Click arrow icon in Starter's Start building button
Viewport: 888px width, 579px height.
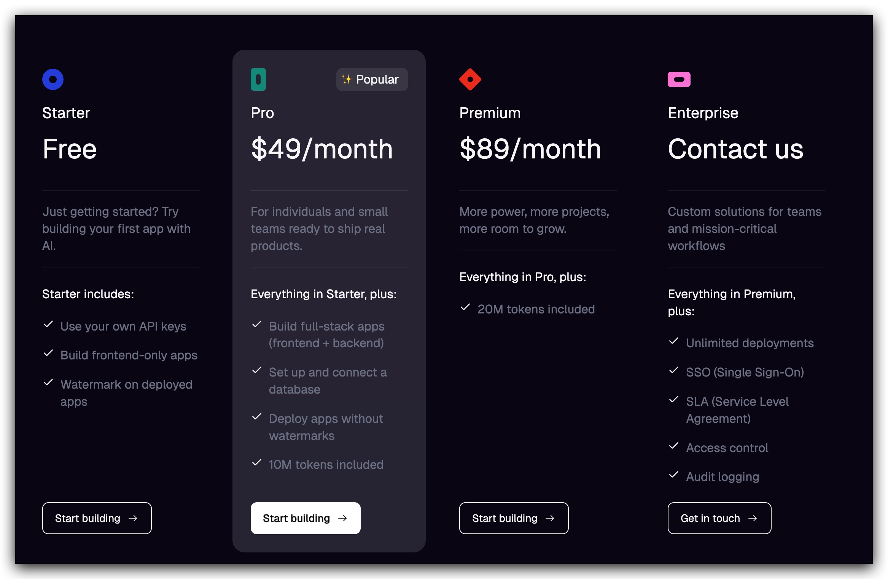point(133,518)
